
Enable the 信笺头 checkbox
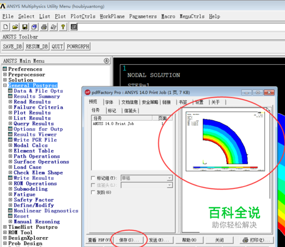click(x=93, y=185)
